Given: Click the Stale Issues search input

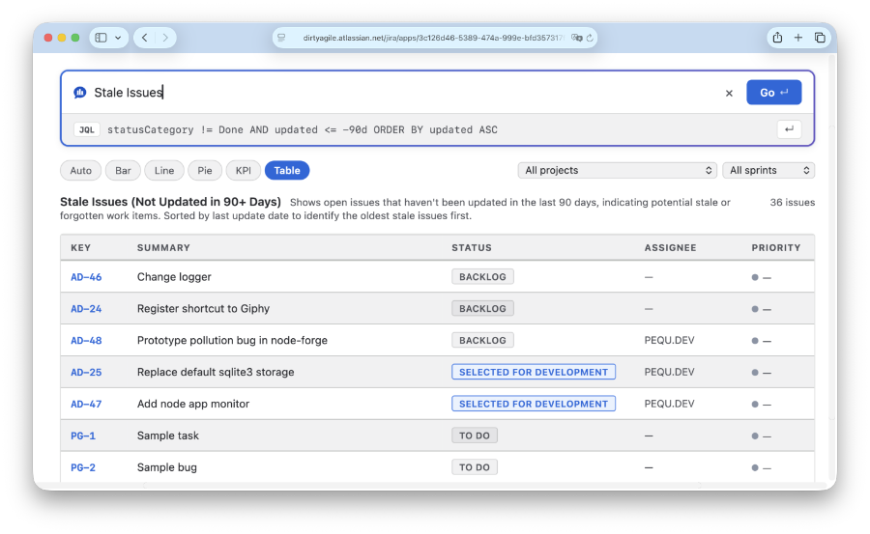Looking at the screenshot, I should coord(405,92).
